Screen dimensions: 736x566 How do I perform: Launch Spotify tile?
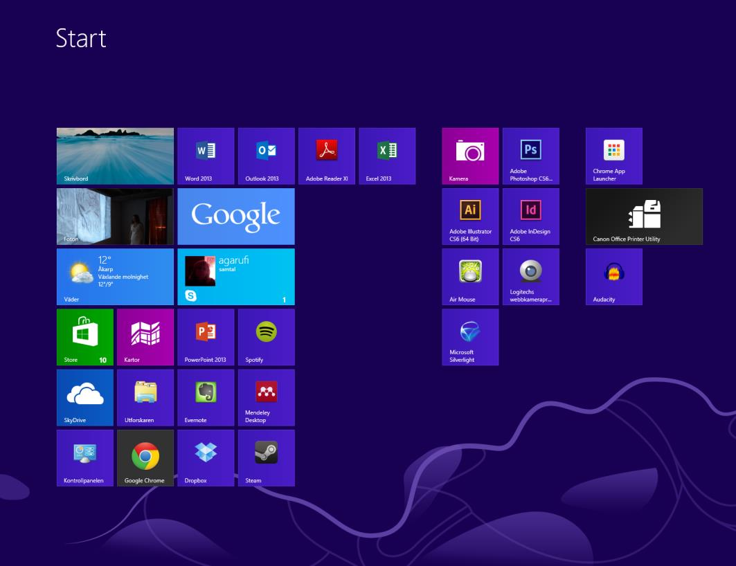click(x=266, y=337)
